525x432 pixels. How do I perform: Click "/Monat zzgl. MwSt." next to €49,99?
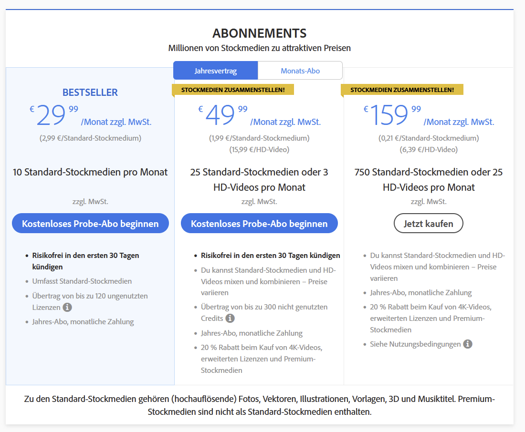point(285,122)
